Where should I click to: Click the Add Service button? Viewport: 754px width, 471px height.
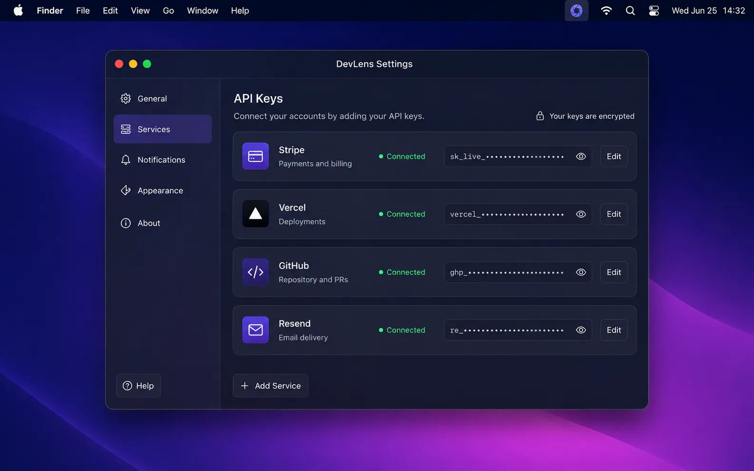pyautogui.click(x=271, y=386)
